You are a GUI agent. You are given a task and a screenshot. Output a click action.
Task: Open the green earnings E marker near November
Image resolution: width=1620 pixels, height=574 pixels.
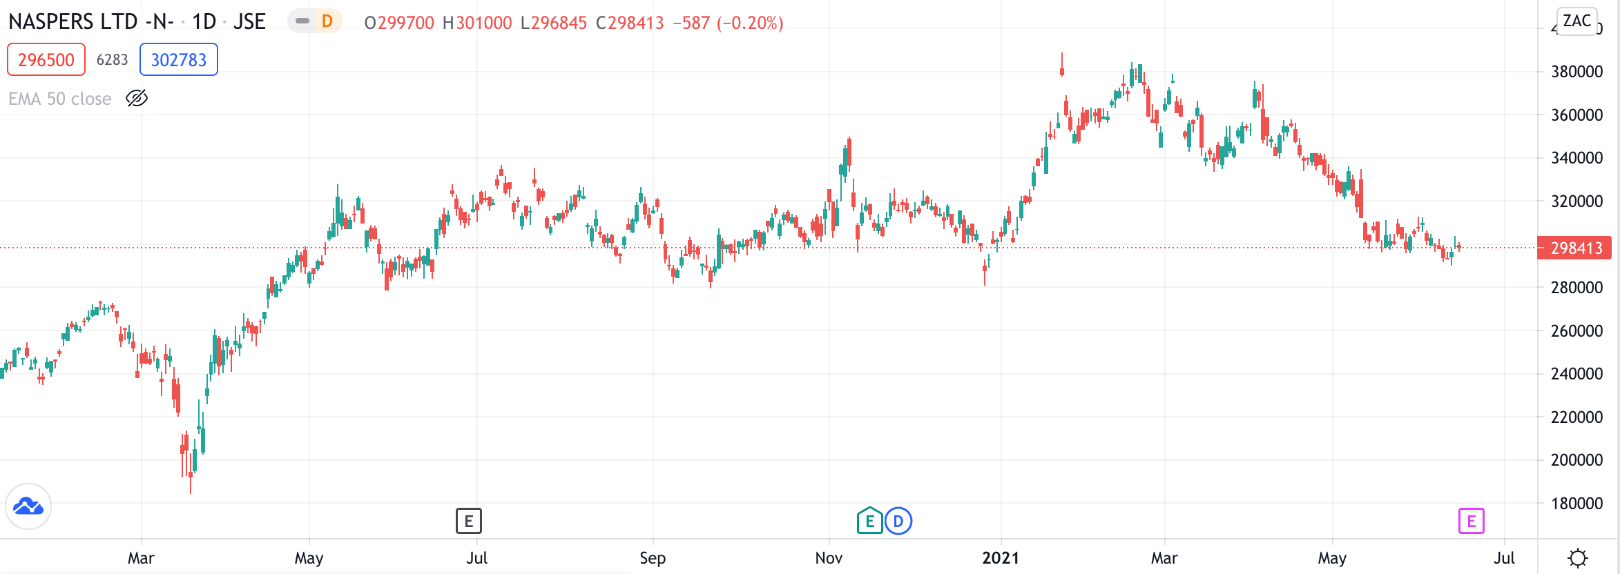point(869,521)
